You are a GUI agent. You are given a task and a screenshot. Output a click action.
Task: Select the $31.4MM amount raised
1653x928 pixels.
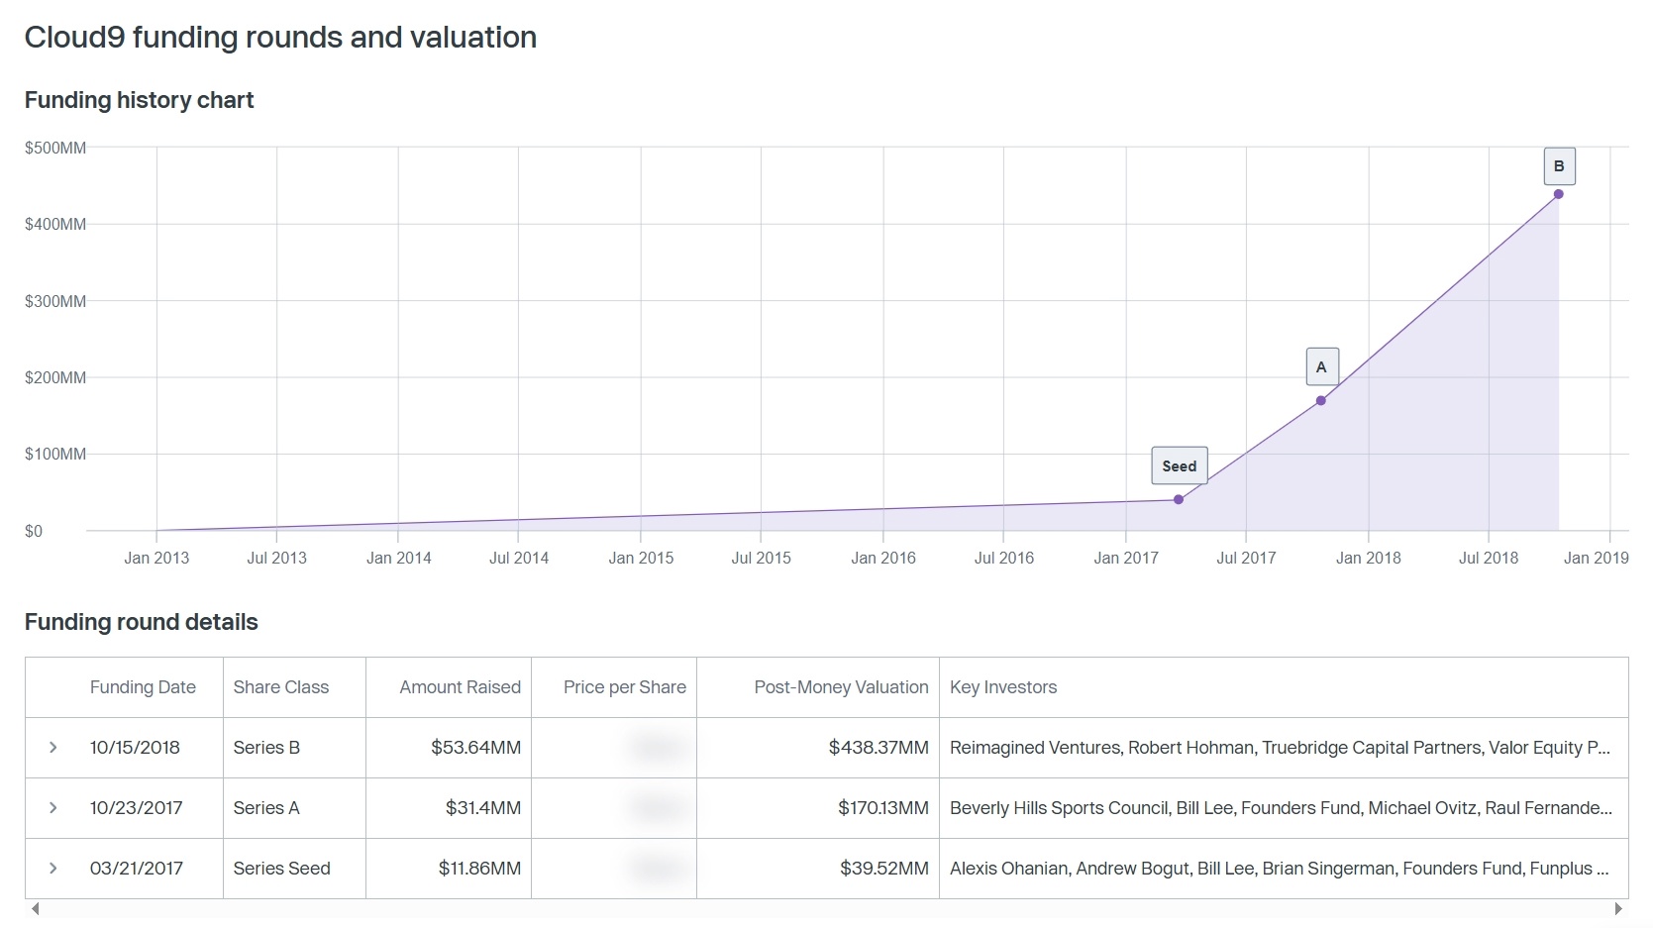tap(483, 808)
